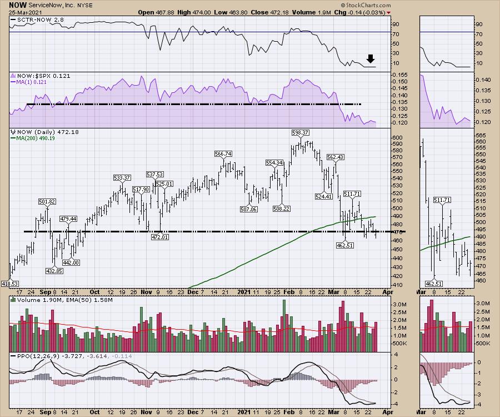Screen dimensions: 500x417
Task: Click the 462.51 label in right zoom panel
Action: point(434,284)
